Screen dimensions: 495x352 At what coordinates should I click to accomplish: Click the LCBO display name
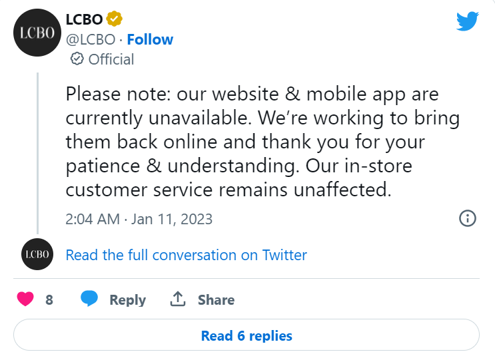[84, 19]
